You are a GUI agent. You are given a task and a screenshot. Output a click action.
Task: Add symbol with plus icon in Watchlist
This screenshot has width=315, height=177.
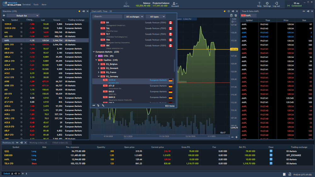(x=4, y=15)
